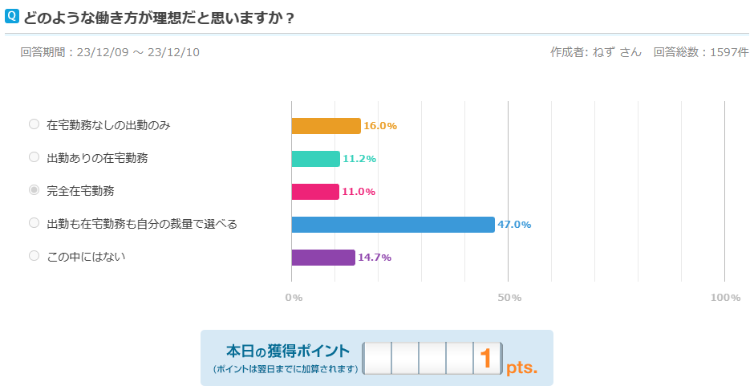Click the 回答期間 date range text

(110, 52)
